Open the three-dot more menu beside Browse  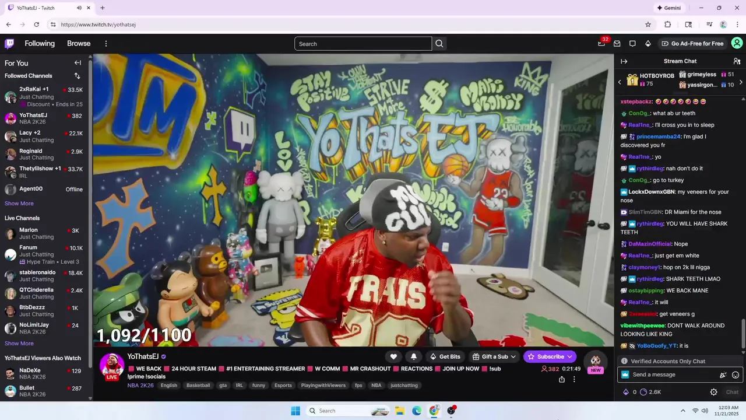pyautogui.click(x=106, y=44)
